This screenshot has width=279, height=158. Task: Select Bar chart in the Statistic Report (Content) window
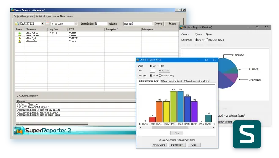pos(197,35)
